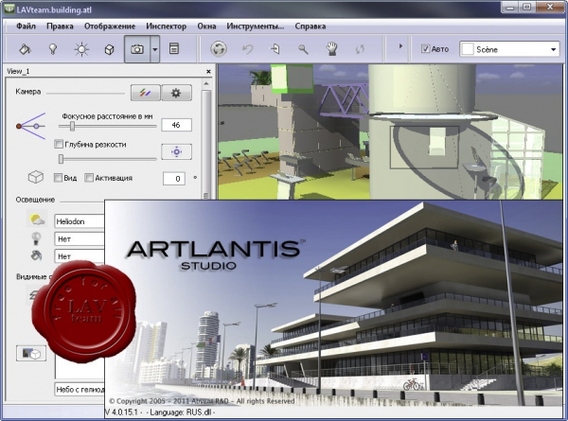The height and width of the screenshot is (421, 568).
Task: Open camera settings gear button
Action: tap(176, 93)
